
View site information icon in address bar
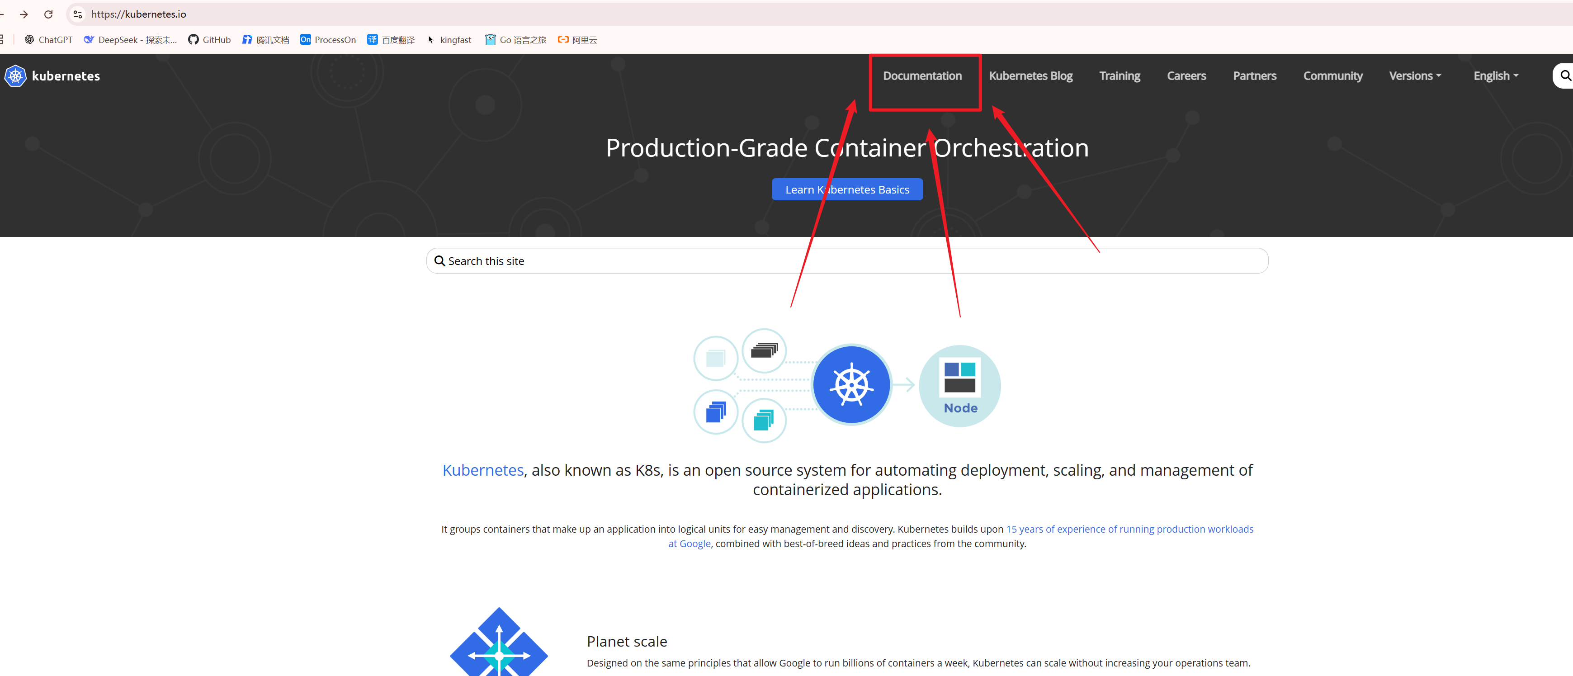78,14
